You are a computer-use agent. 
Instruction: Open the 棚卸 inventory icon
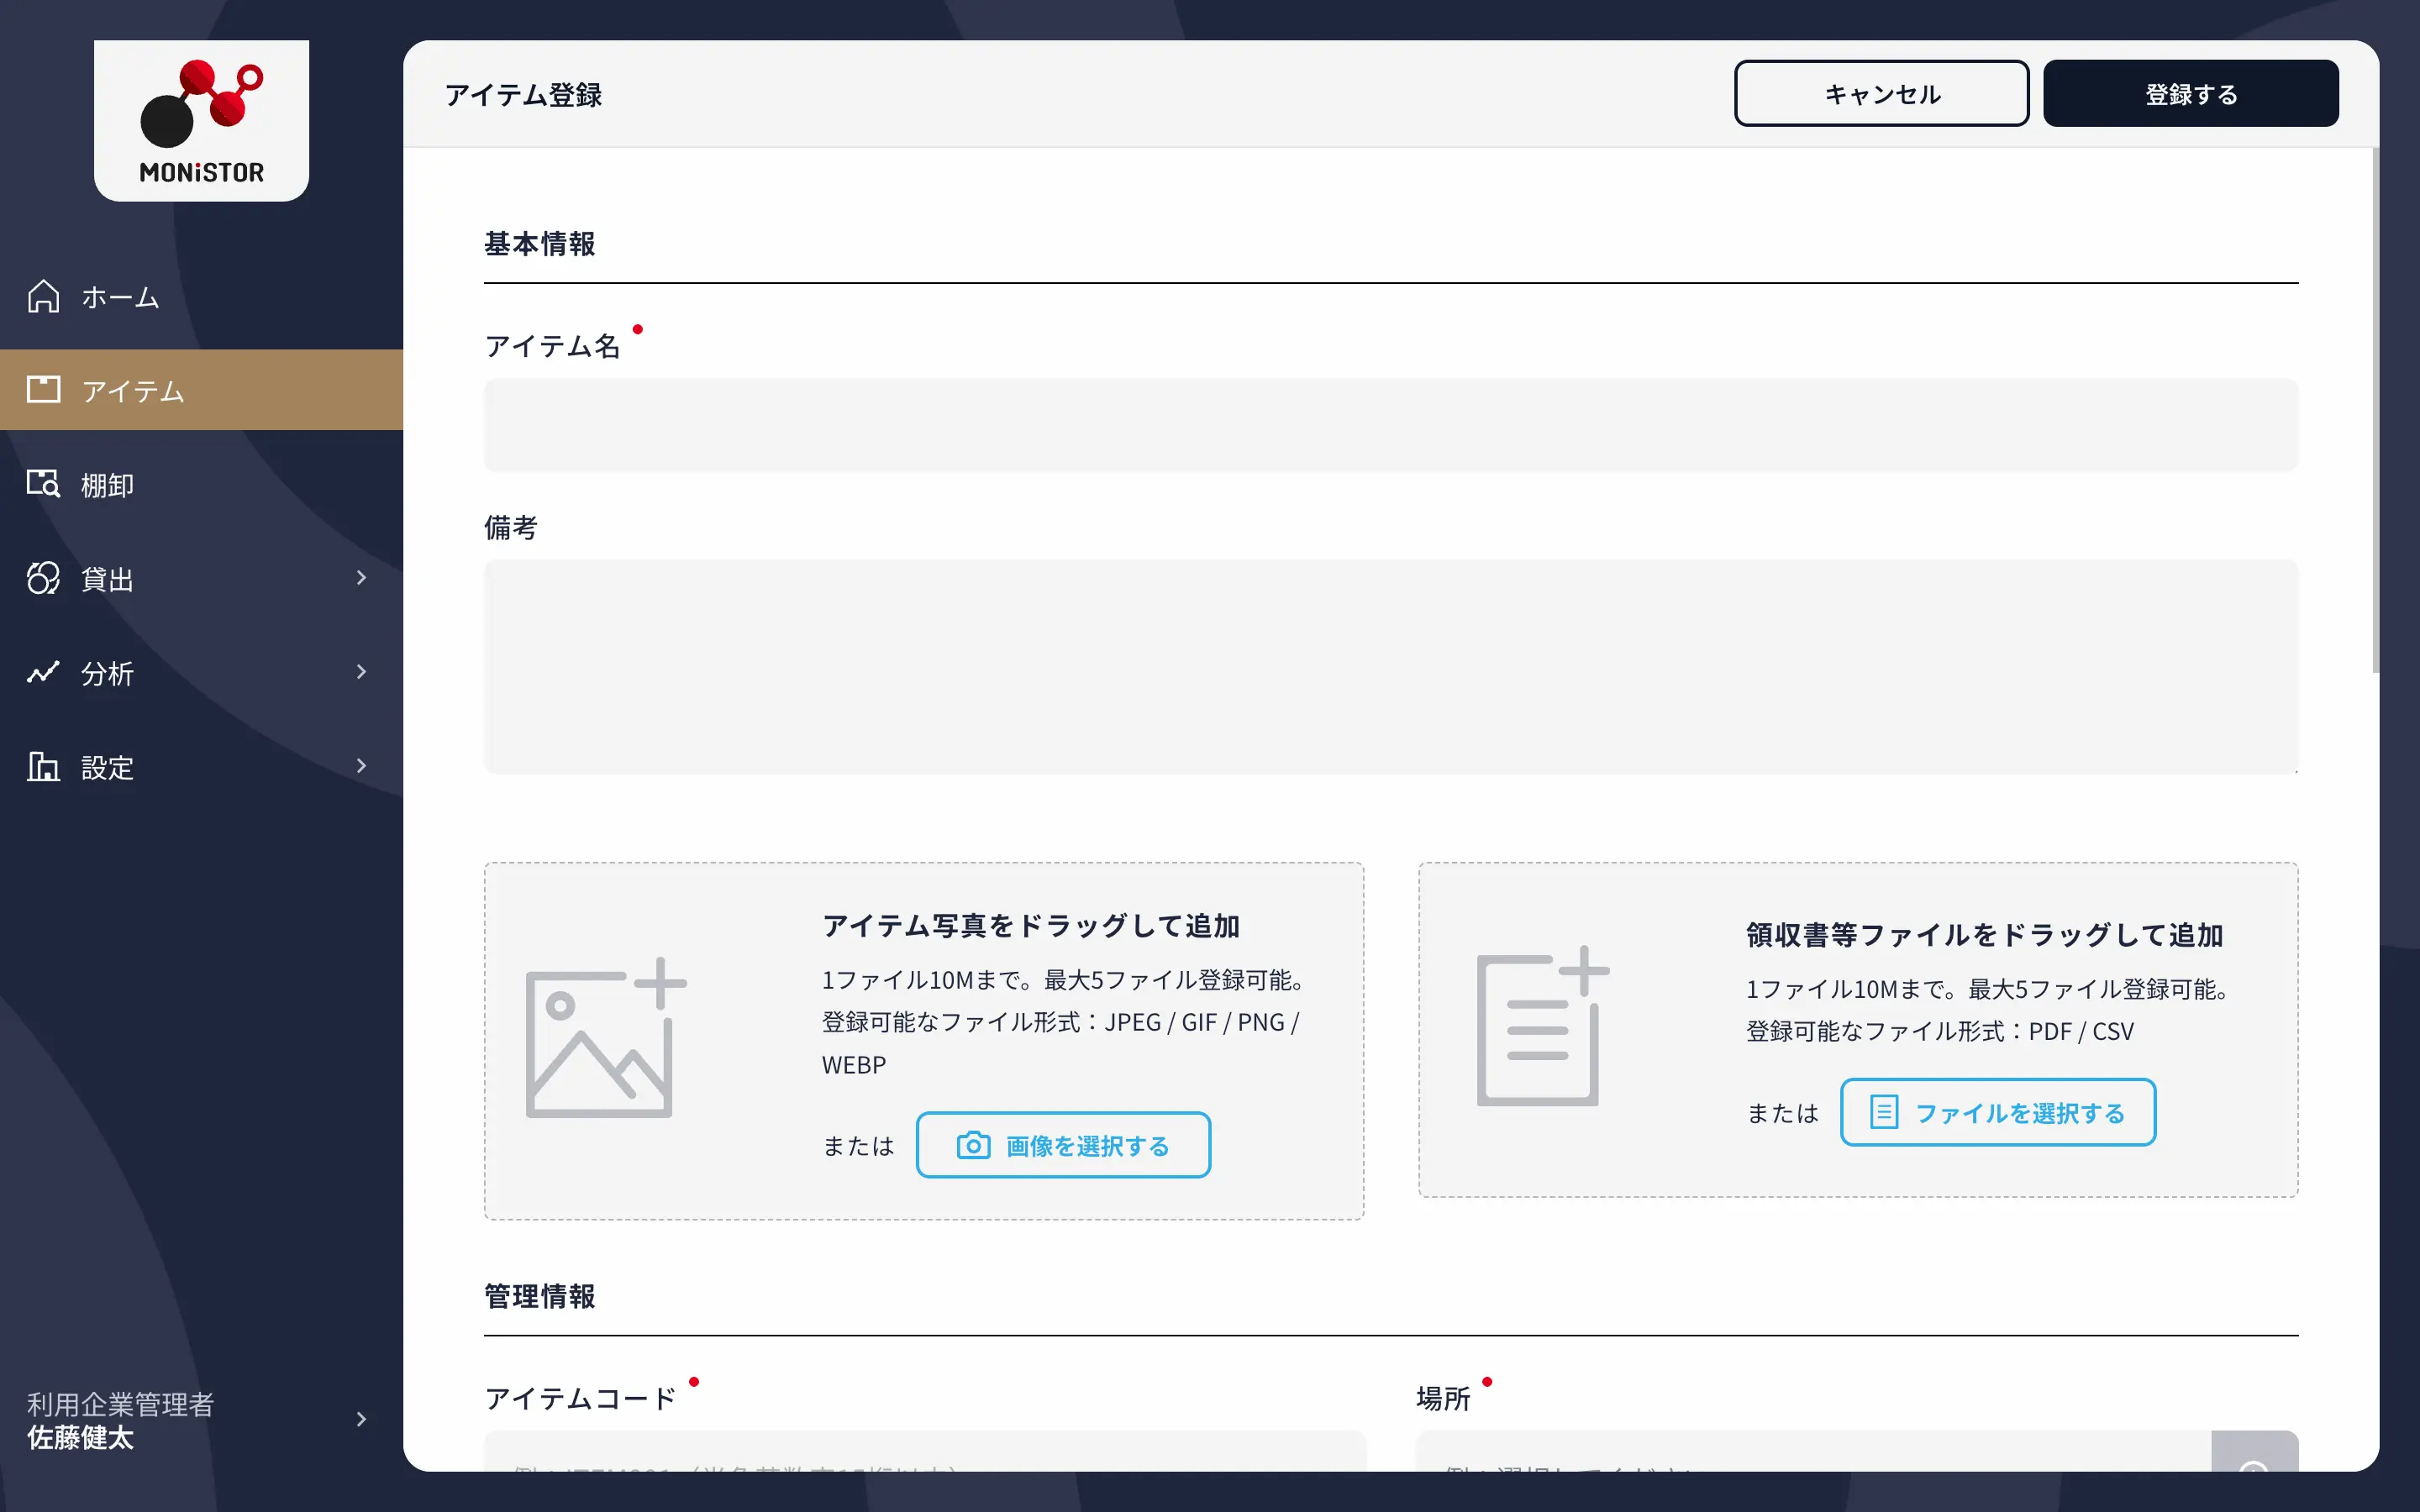tap(43, 484)
